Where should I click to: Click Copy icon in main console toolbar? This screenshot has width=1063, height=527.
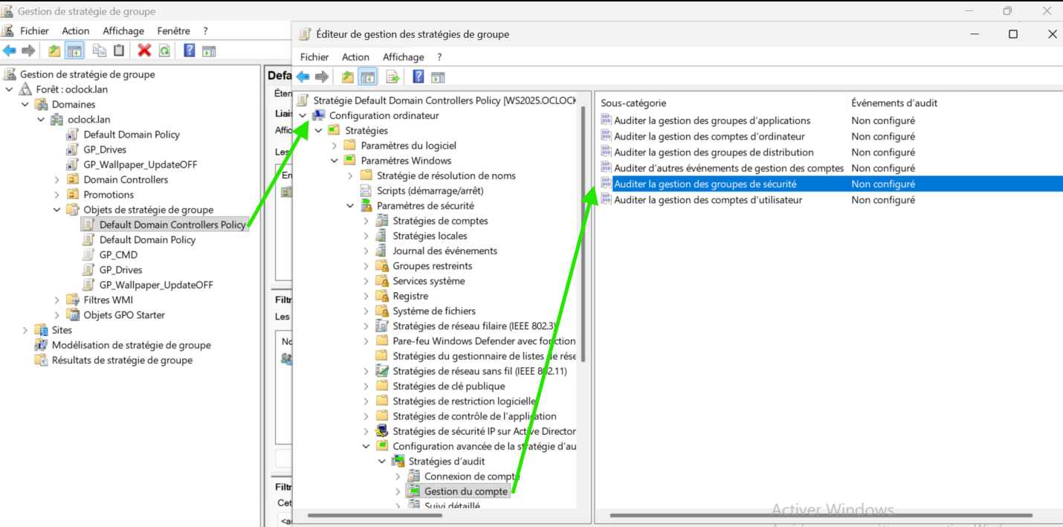click(x=99, y=51)
